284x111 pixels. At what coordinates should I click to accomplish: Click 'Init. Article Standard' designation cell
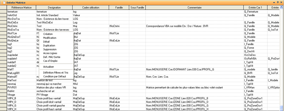pyautogui.click(x=54, y=15)
